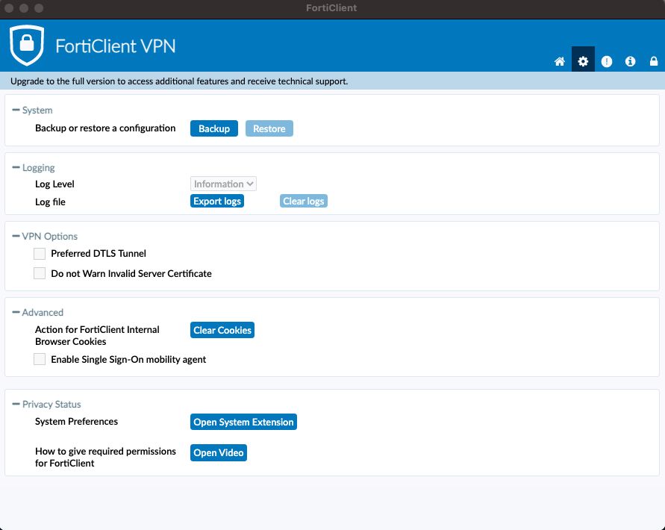This screenshot has height=530, width=665.
Task: Click the Backup button
Action: click(214, 128)
